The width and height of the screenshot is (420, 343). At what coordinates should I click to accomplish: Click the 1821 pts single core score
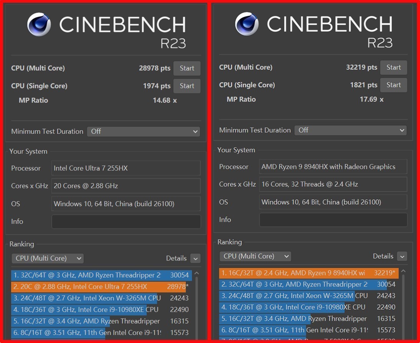click(x=364, y=85)
